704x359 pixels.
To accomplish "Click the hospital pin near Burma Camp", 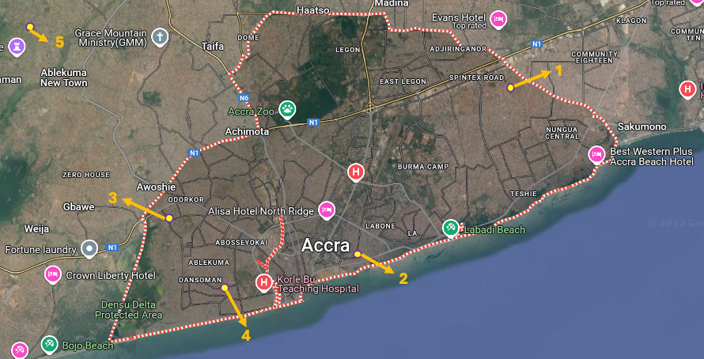I will [356, 172].
